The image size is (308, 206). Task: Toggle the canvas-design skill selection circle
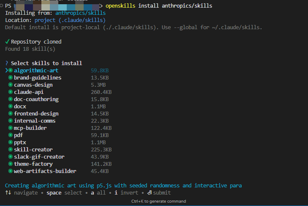11,85
